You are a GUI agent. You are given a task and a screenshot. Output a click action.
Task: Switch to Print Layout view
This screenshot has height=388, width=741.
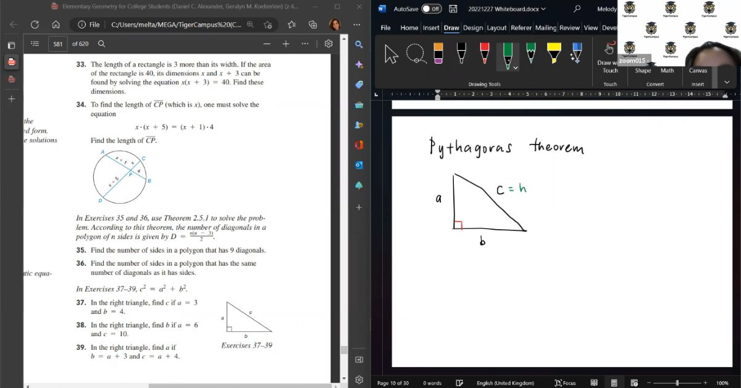tap(614, 383)
